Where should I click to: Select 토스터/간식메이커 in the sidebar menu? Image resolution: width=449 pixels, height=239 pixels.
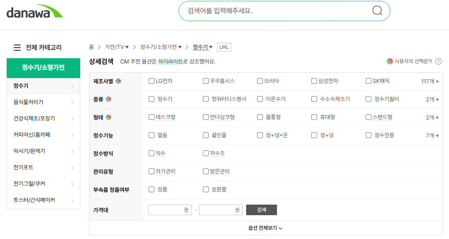43,200
